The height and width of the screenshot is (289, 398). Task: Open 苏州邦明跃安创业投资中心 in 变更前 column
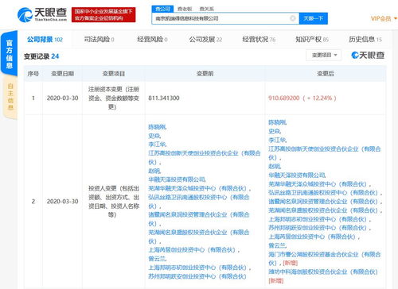pyautogui.click(x=197, y=276)
